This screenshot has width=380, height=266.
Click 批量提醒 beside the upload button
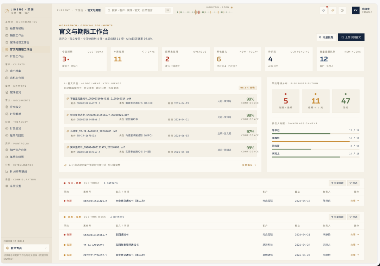click(326, 37)
